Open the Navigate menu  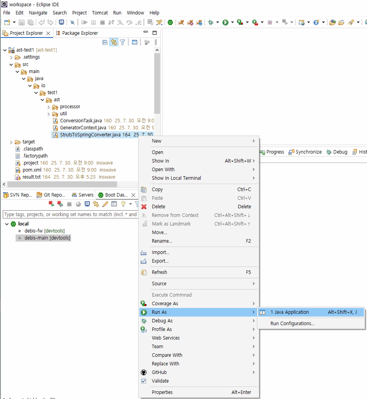coord(38,13)
